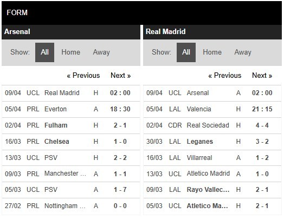This screenshot has height=220, width=284.
Task: Select the All tab under Real Madrid
Action: click(x=186, y=52)
